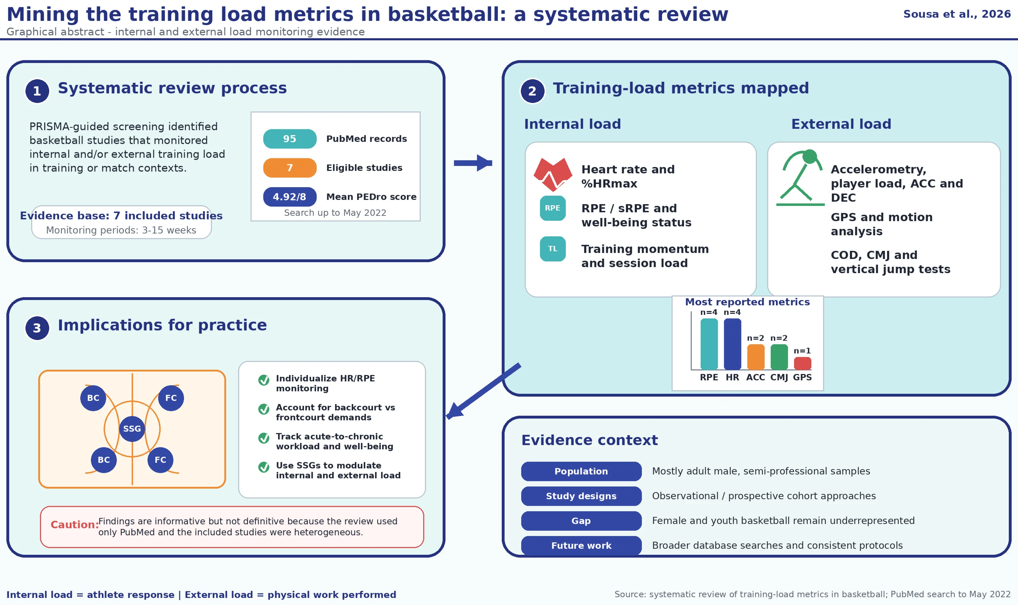Click the Evidence base 7 included studies box
1018x605 pixels.
point(121,222)
